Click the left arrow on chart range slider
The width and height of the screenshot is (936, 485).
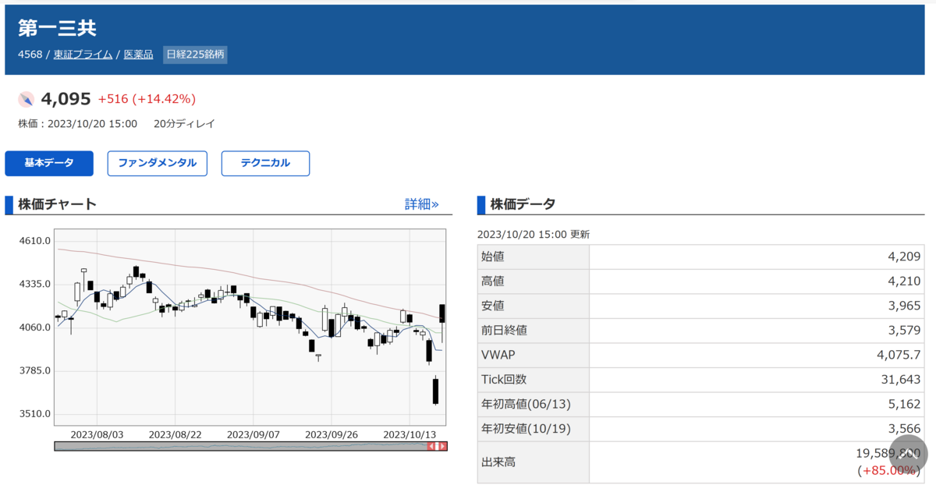pos(431,446)
